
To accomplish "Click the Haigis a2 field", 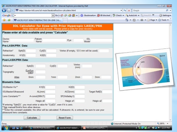I will coord(107,101).
